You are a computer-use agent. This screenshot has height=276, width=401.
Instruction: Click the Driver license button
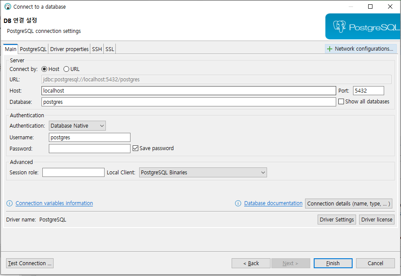tap(377, 220)
